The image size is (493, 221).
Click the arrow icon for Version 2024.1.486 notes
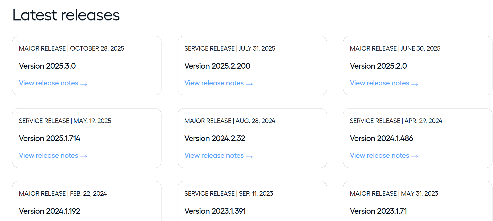click(415, 156)
